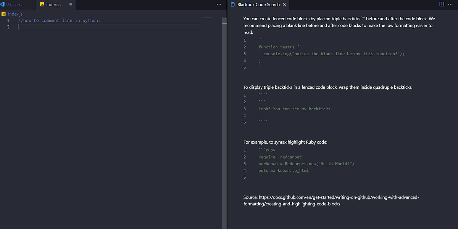The width and height of the screenshot is (458, 229).
Task: Open the index.js breadcrumb picker
Action: click(15, 14)
